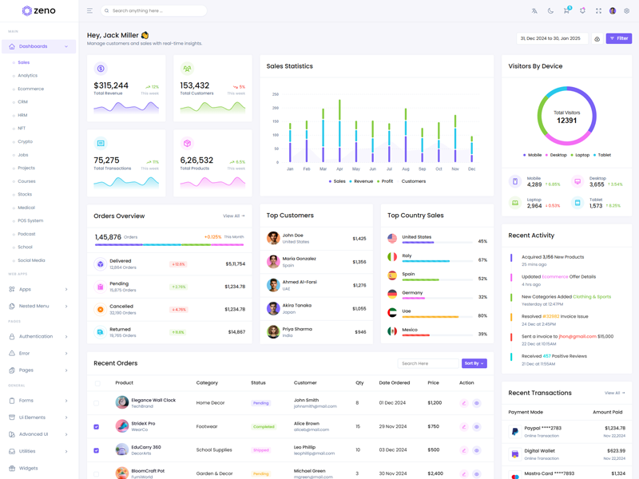Click the United States sales progress bar
Screen dimensions: 639x479
[436, 243]
